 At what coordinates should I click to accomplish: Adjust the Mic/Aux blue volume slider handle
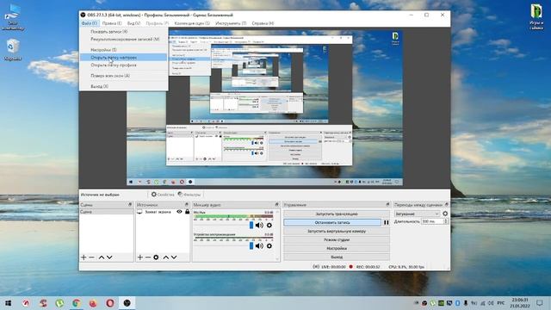pyautogui.click(x=251, y=226)
